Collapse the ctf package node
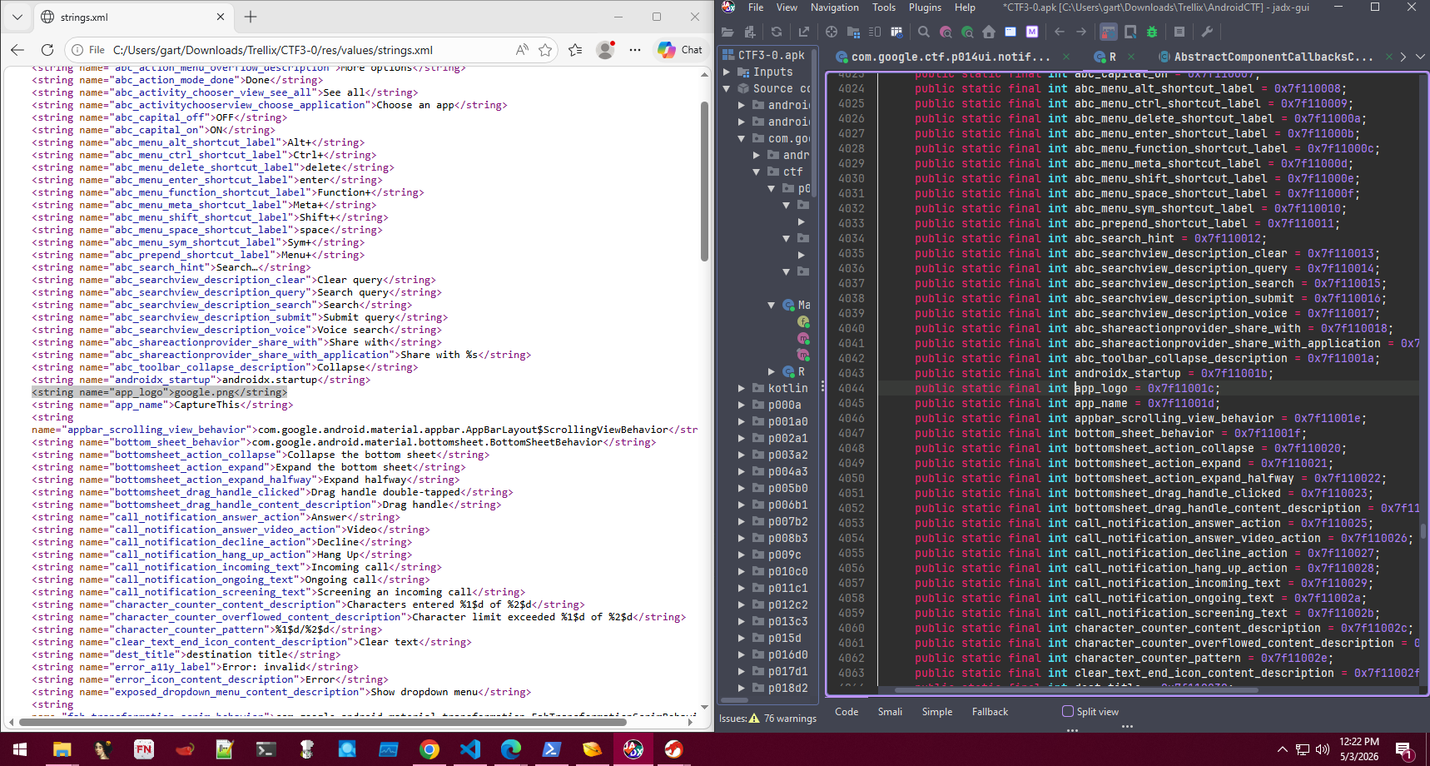The image size is (1430, 766). 757,172
